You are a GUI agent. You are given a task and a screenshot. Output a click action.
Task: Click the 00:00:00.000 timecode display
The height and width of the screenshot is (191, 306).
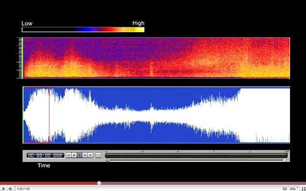(45, 155)
